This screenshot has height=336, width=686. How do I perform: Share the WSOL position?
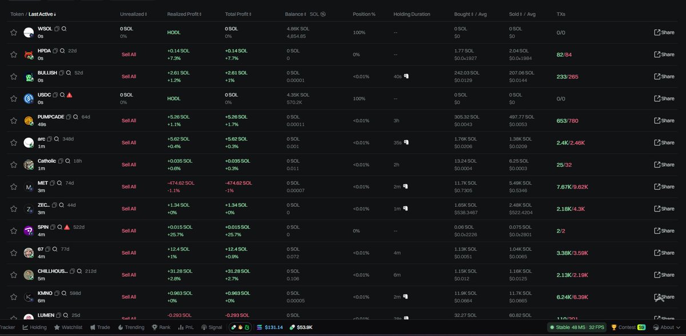point(663,32)
